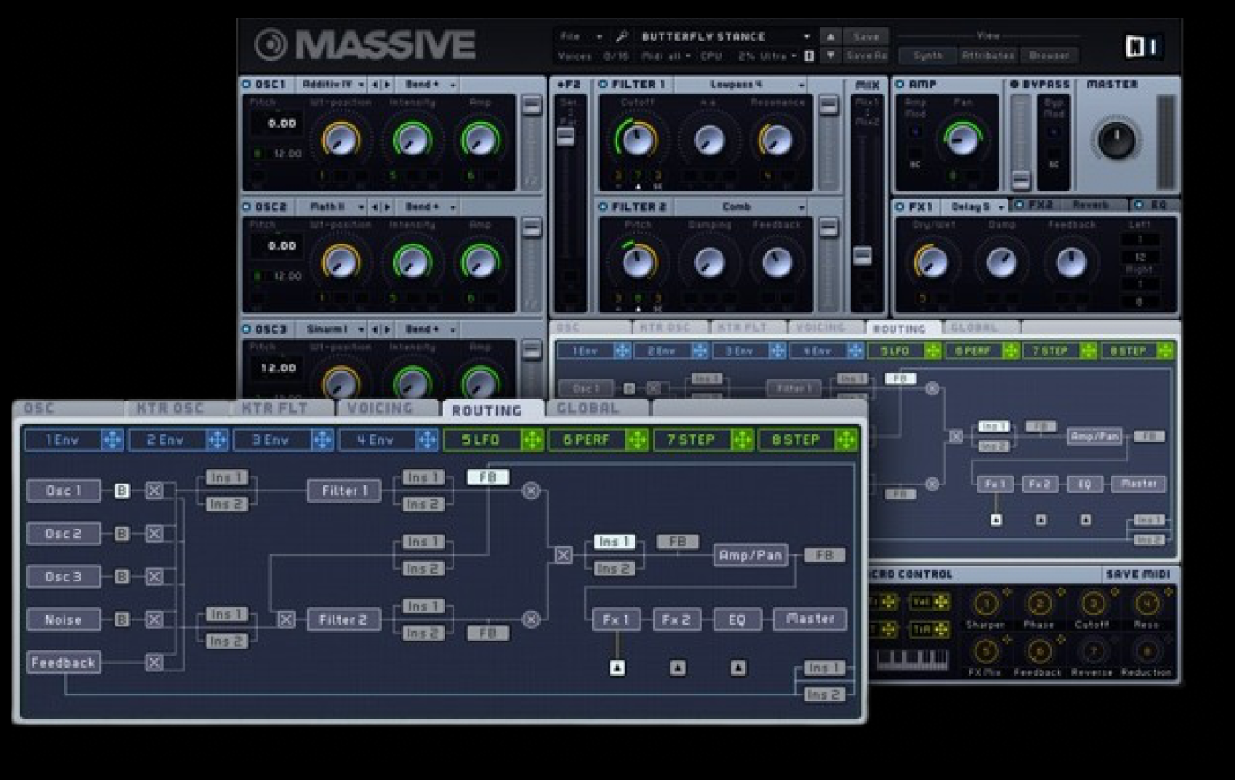Screen dimensions: 1235x780
Task: Open OSC1 wavetable dropdown Additiv IV
Action: pos(332,85)
